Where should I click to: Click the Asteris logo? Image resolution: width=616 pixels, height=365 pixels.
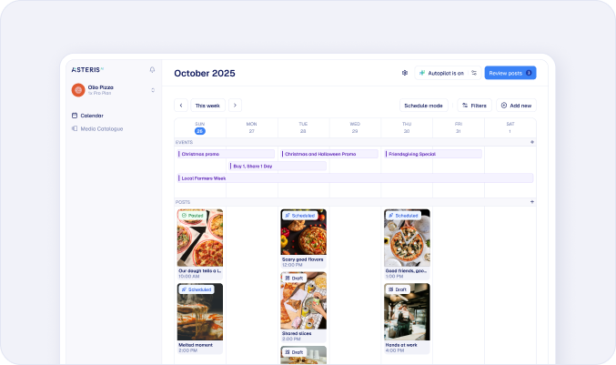click(87, 69)
